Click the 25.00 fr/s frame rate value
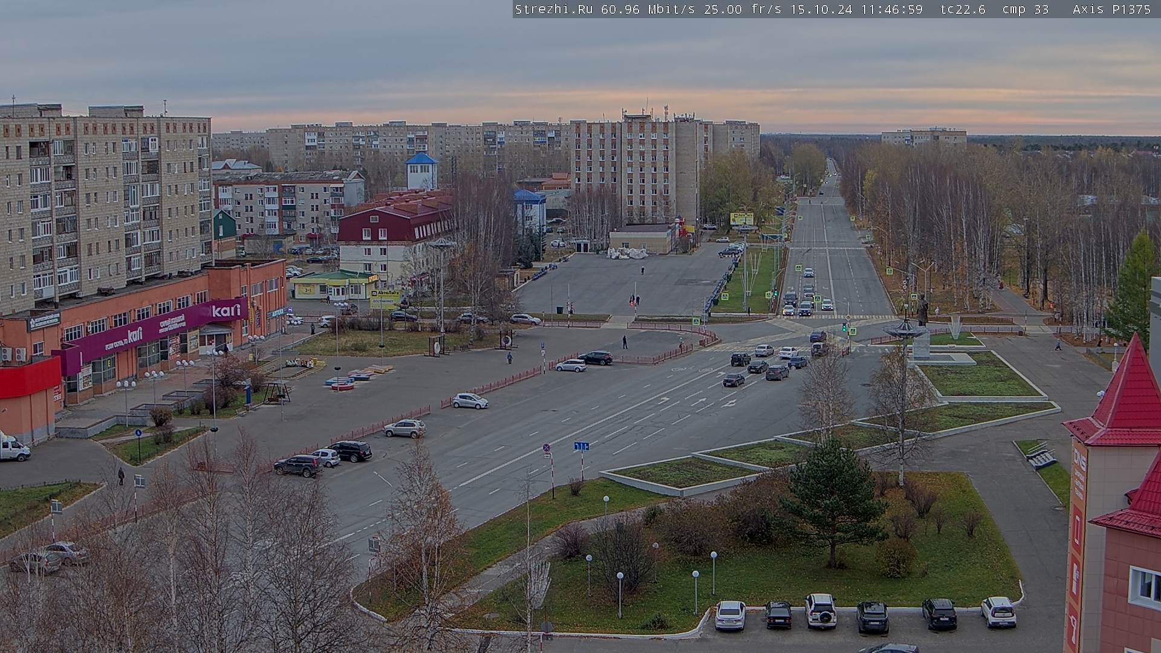This screenshot has height=653, width=1161. pyautogui.click(x=741, y=9)
